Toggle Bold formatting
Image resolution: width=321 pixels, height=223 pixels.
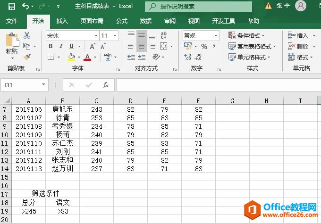(51, 46)
